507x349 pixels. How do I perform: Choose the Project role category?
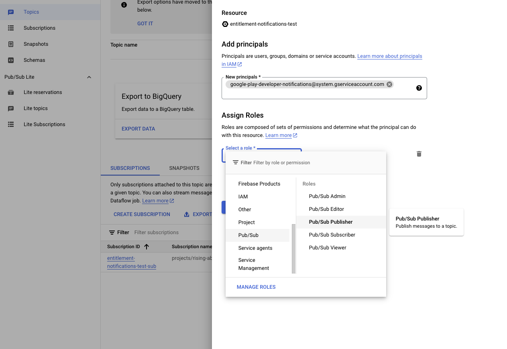click(258, 222)
